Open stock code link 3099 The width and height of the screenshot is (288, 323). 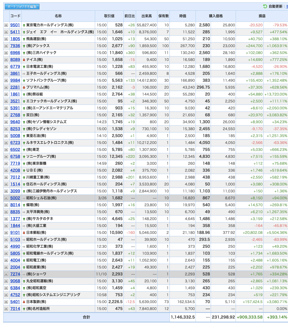pos(15,191)
